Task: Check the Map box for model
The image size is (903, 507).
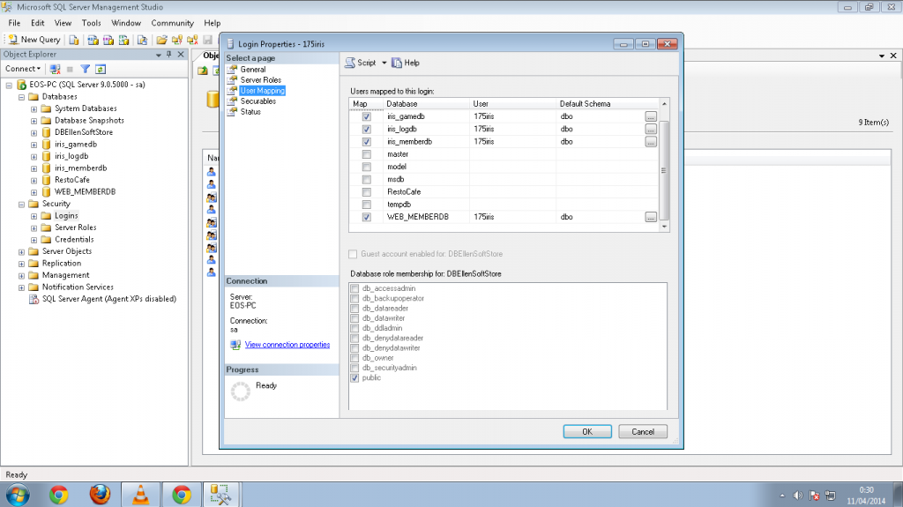Action: point(366,167)
